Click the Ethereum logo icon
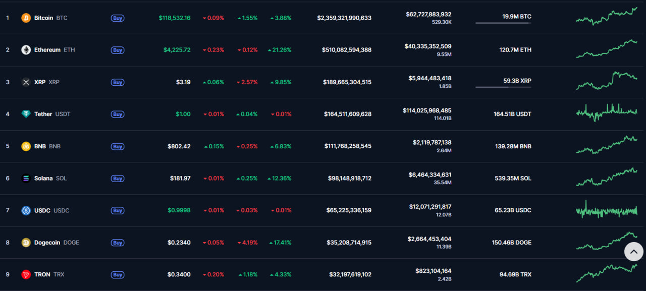Screen dimensions: 646x291 click(26, 50)
